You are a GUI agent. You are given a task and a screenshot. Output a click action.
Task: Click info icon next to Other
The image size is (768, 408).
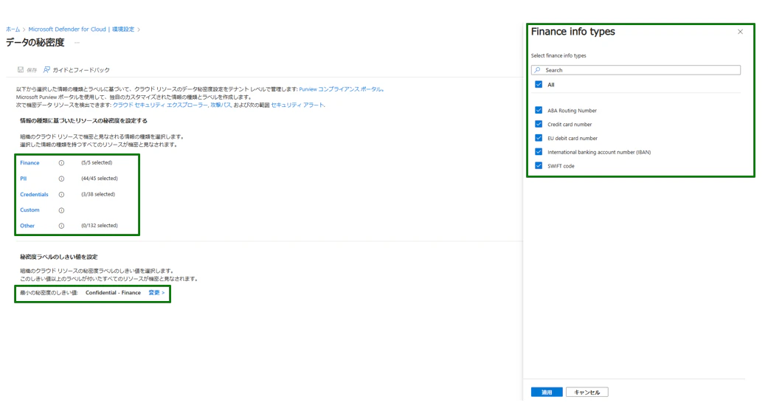61,226
